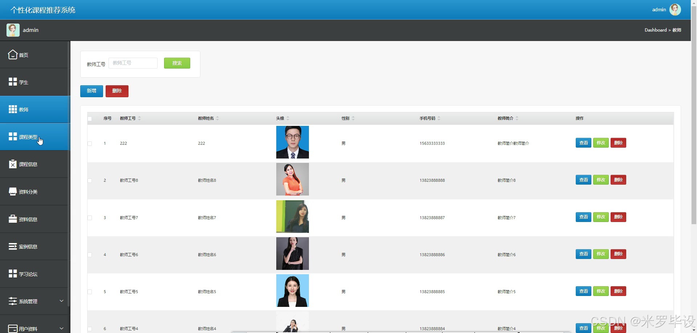Click the briefcase icon beside 资料信息
The height and width of the screenshot is (333, 697).
tap(13, 219)
